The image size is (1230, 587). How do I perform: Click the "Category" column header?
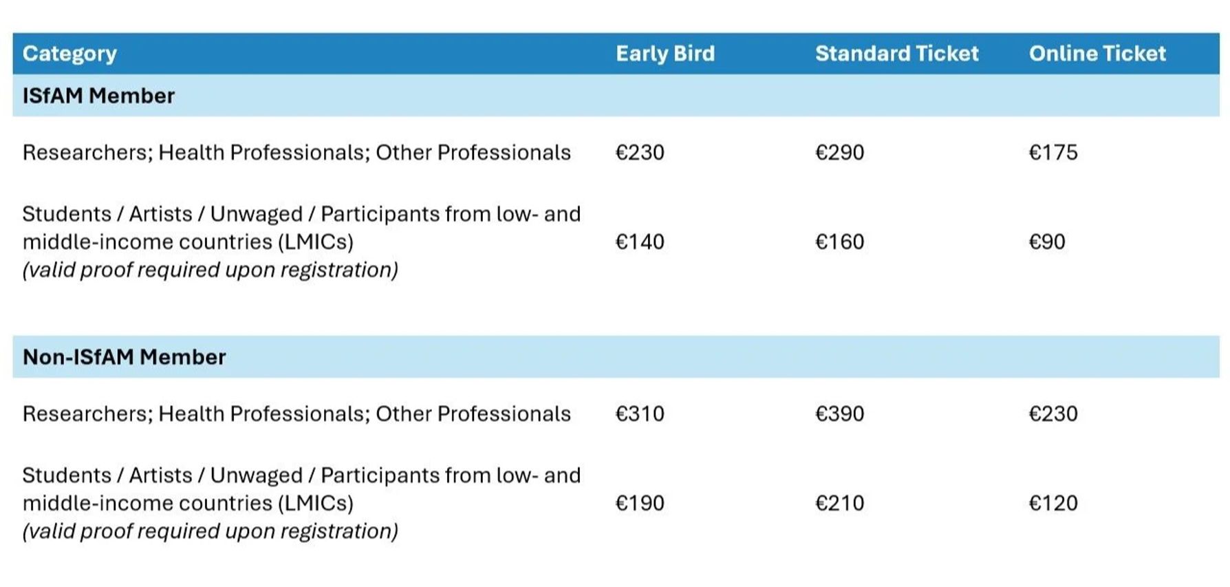[69, 54]
